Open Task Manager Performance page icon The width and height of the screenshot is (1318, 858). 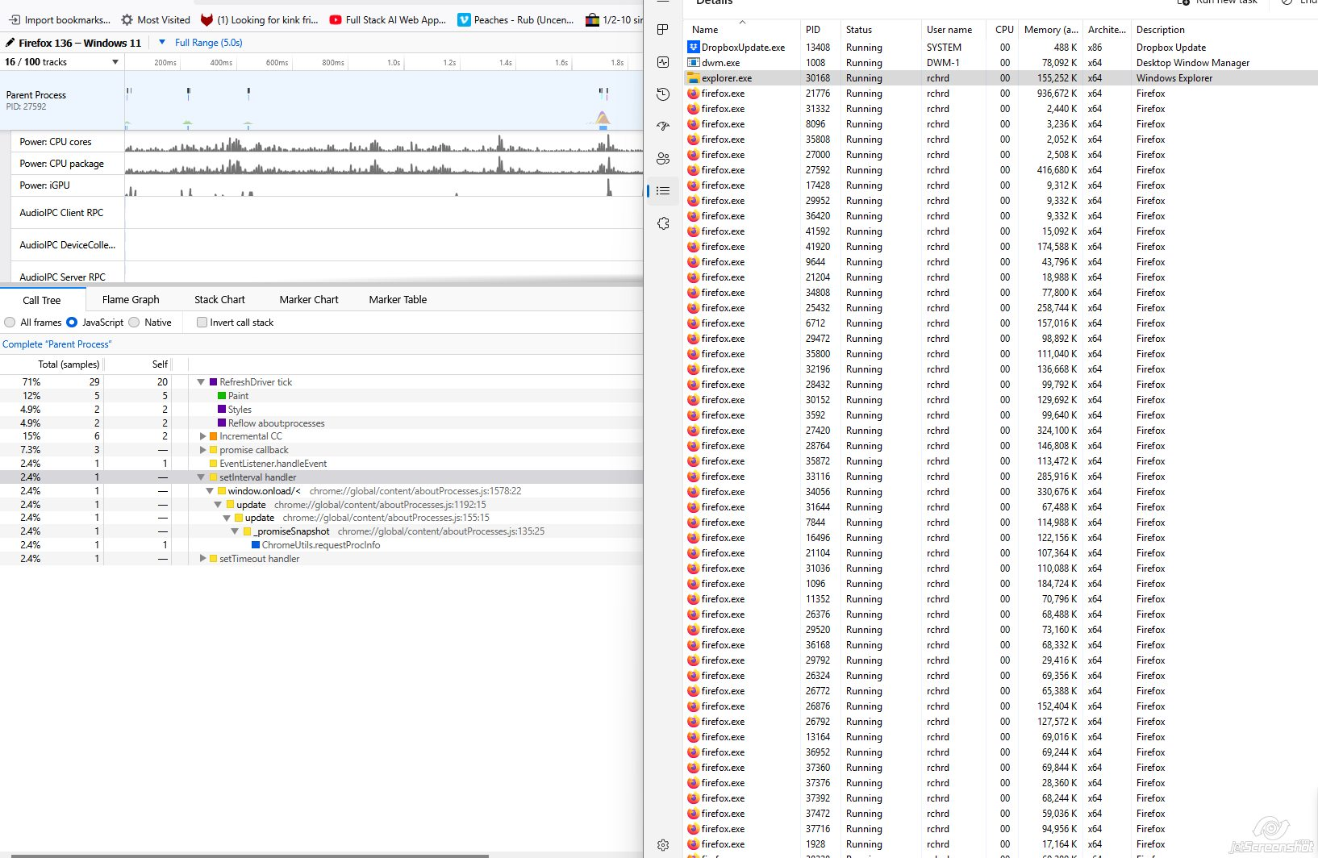pos(663,62)
